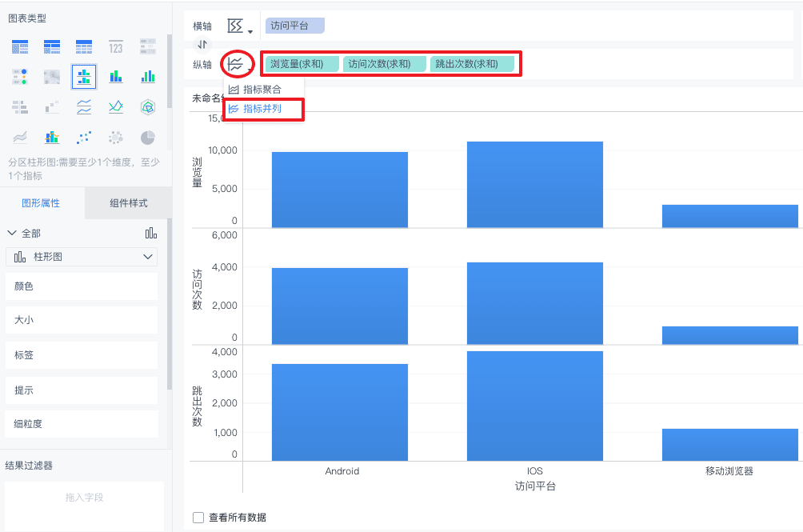The image size is (803, 532).
Task: Select the partitioned column chart icon
Action: click(84, 77)
